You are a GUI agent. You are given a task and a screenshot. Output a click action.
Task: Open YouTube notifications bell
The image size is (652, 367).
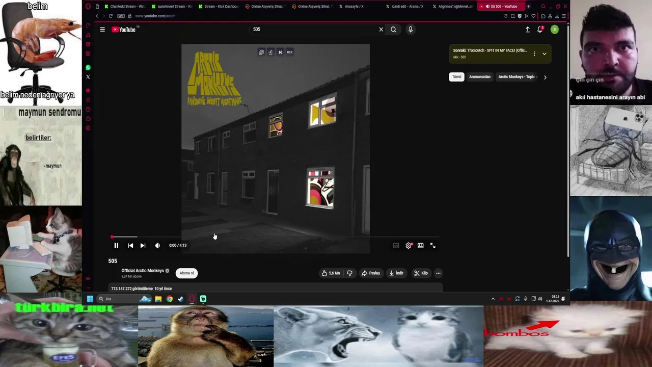click(x=540, y=30)
